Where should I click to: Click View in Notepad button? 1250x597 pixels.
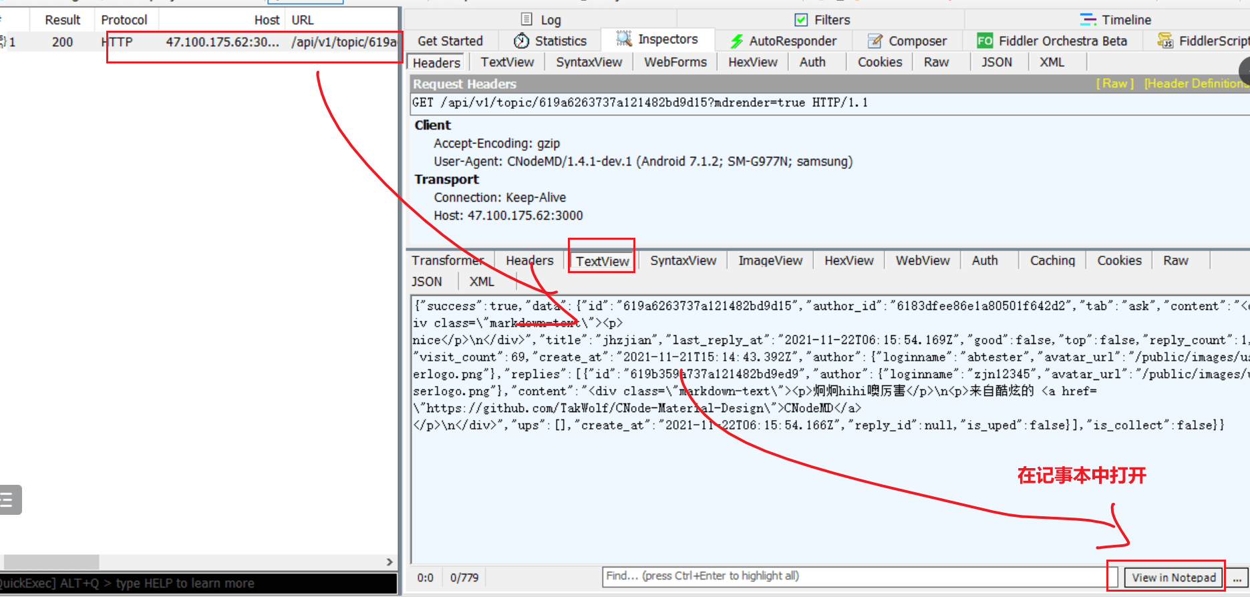[x=1173, y=578]
